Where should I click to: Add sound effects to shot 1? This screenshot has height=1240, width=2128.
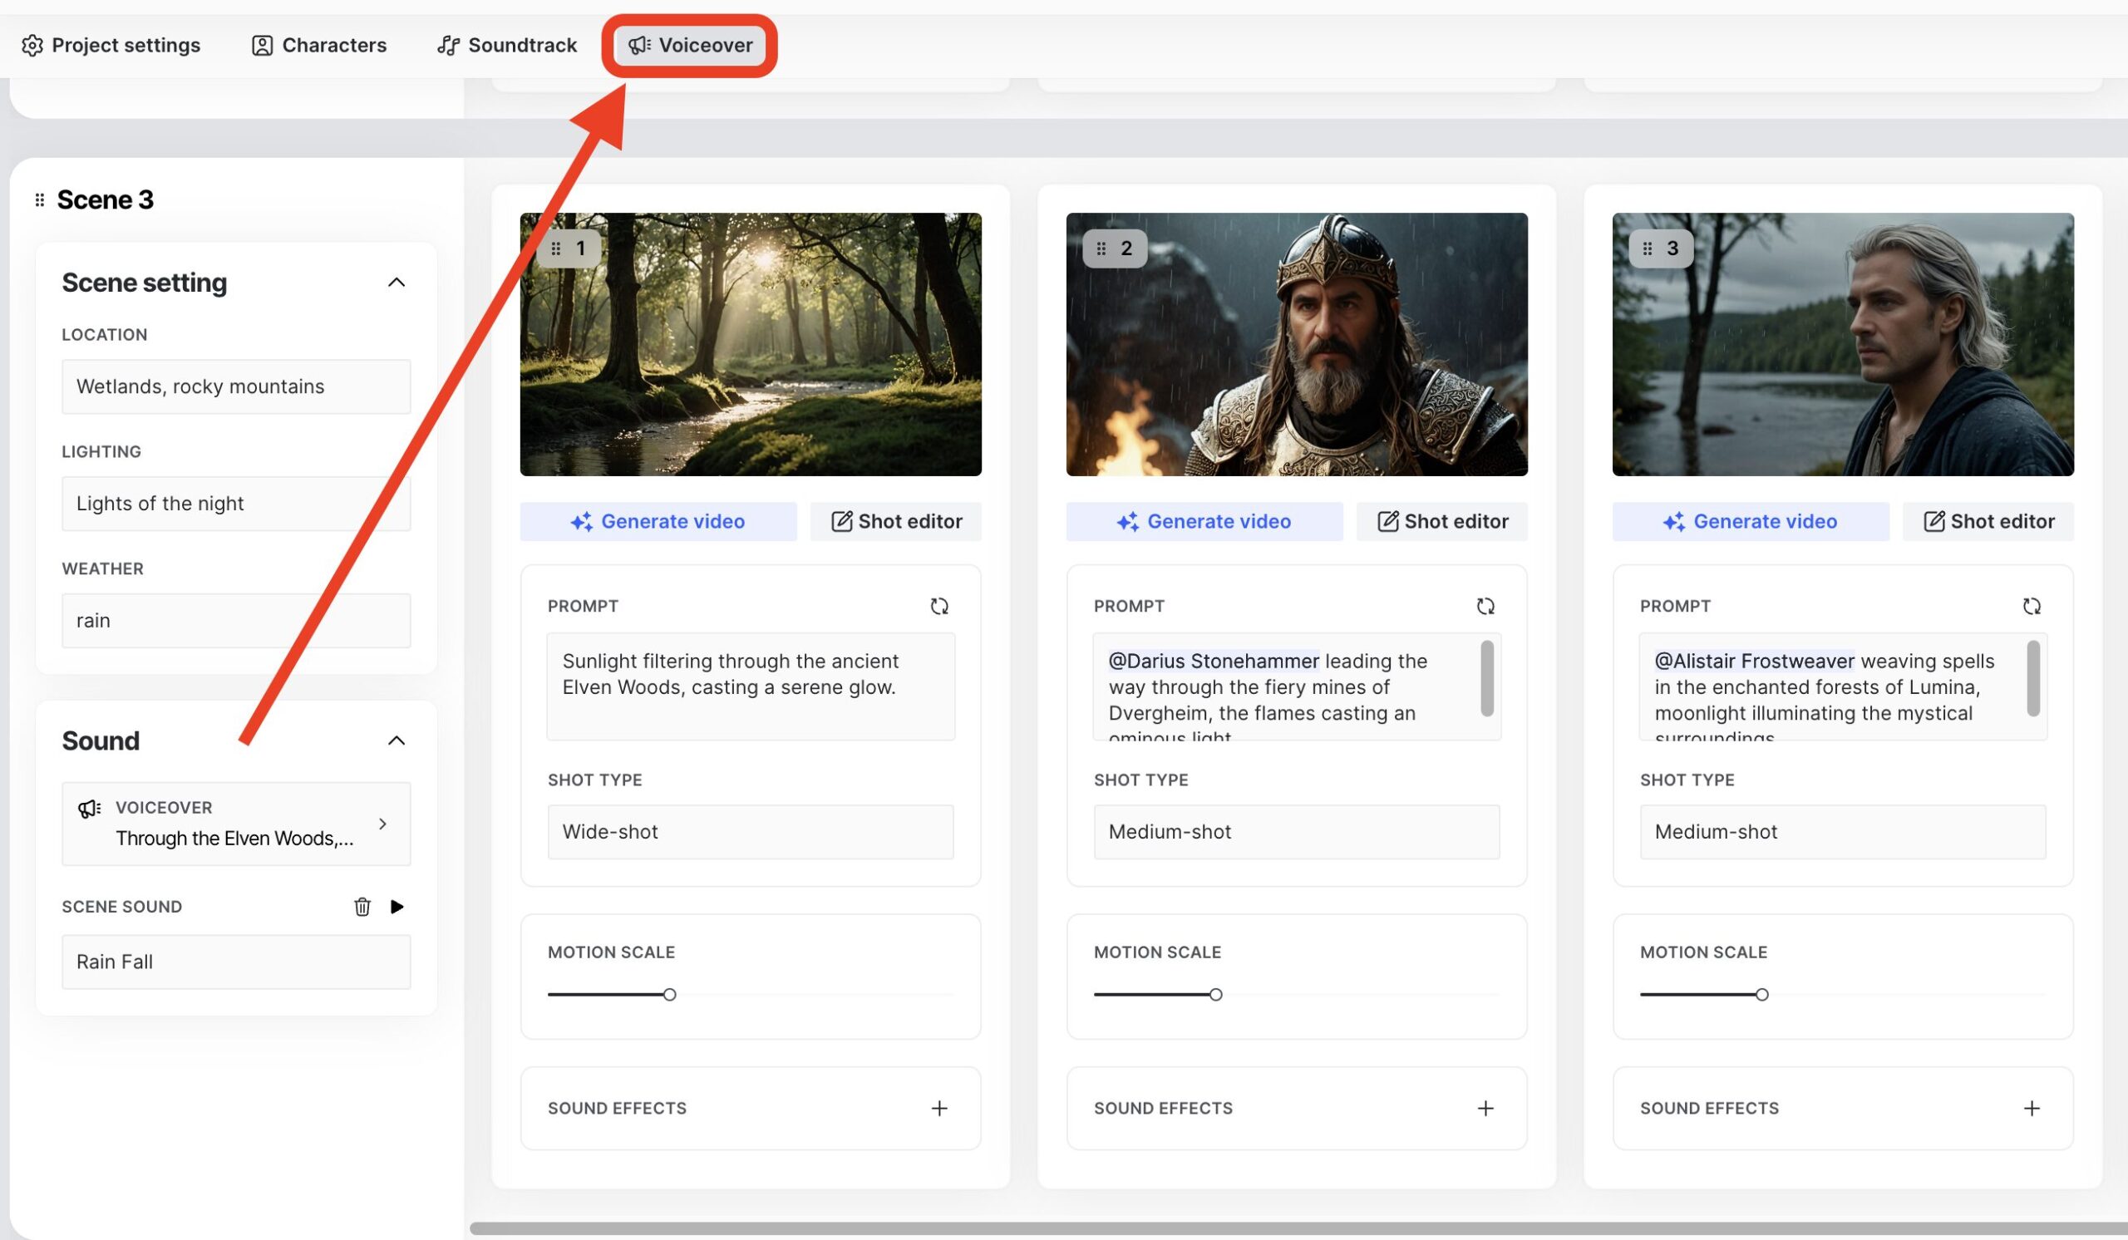(x=940, y=1109)
